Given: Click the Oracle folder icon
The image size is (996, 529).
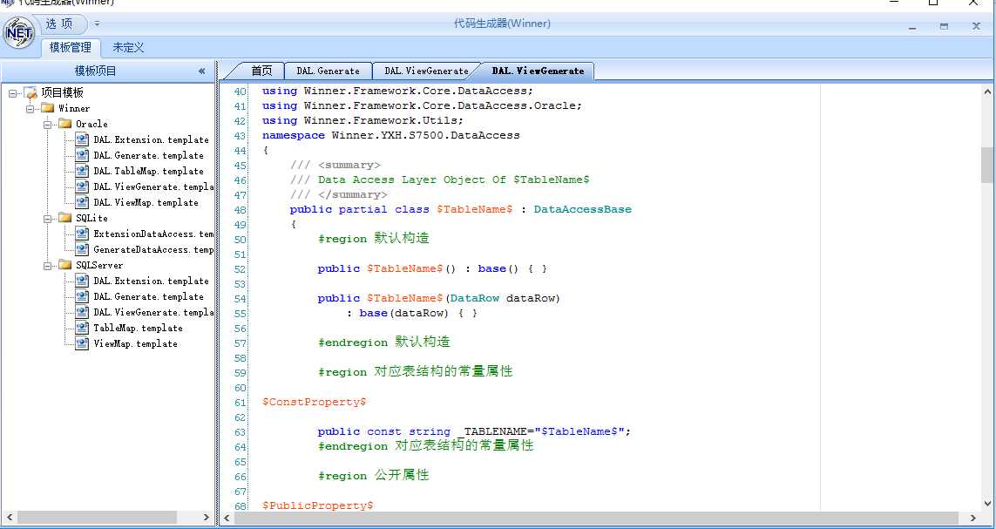Looking at the screenshot, I should pos(64,123).
